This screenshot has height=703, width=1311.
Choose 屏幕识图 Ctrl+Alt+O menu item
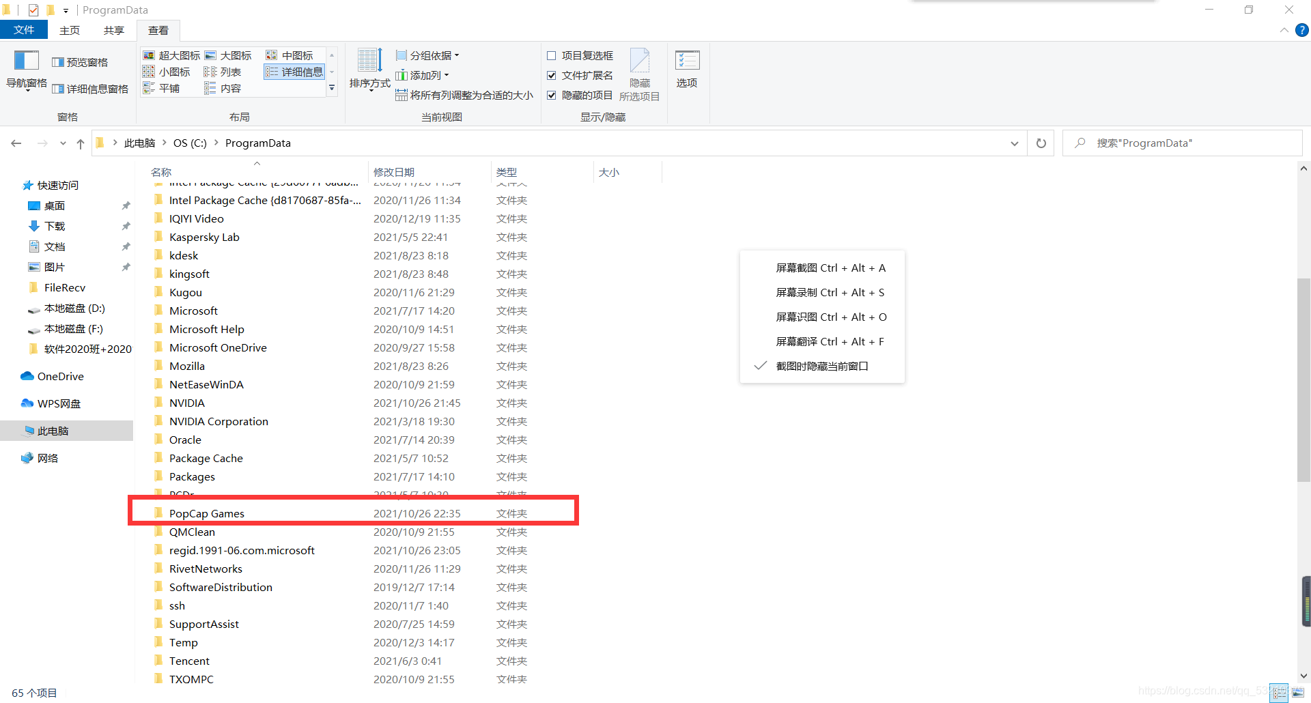[822, 317]
